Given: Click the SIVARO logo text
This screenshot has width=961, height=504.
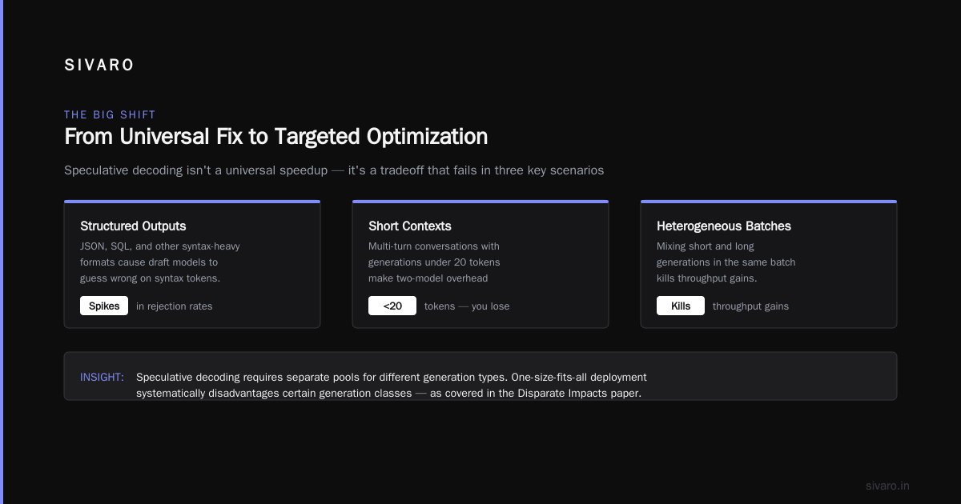Looking at the screenshot, I should click(99, 66).
